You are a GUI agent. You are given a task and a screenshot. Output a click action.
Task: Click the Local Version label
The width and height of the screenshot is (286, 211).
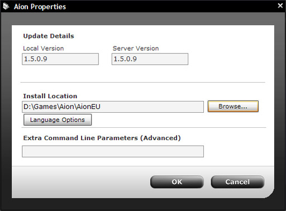[44, 49]
